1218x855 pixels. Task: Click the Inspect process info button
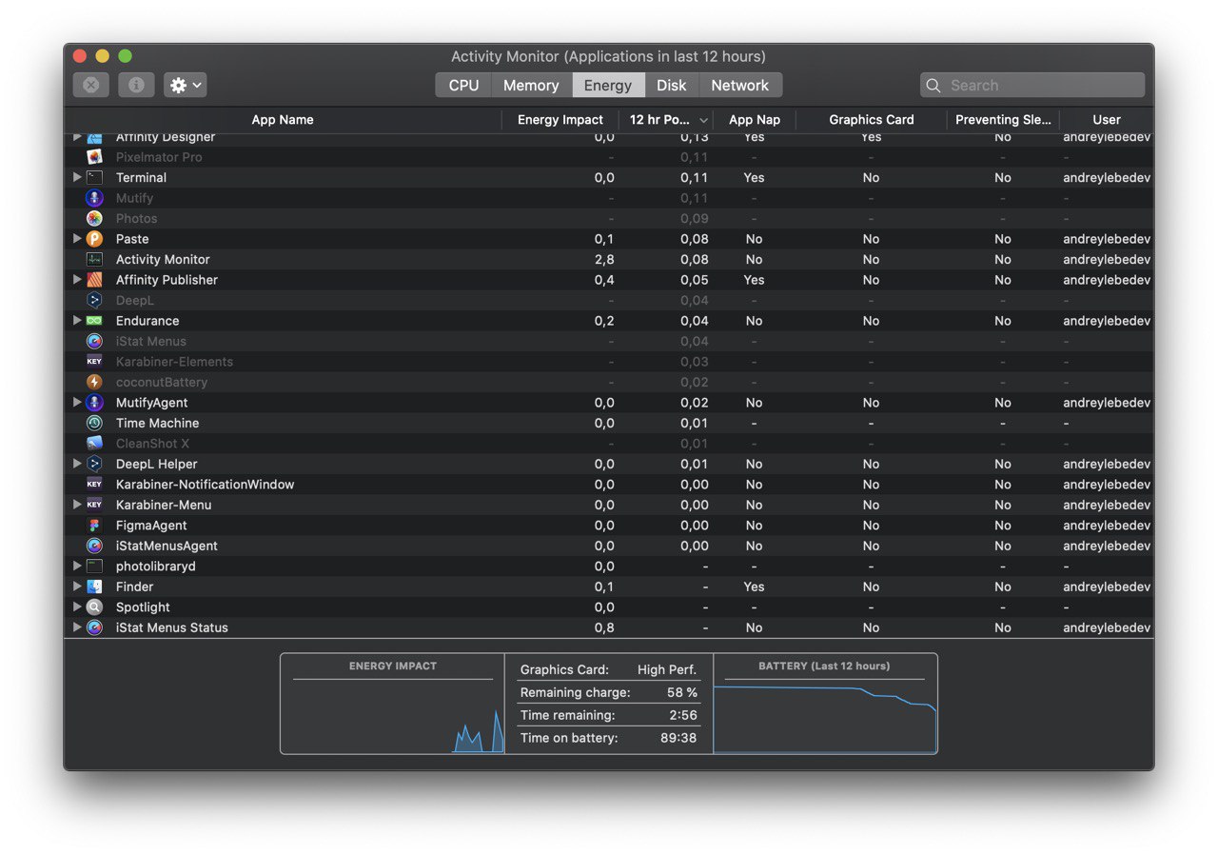[x=136, y=85]
